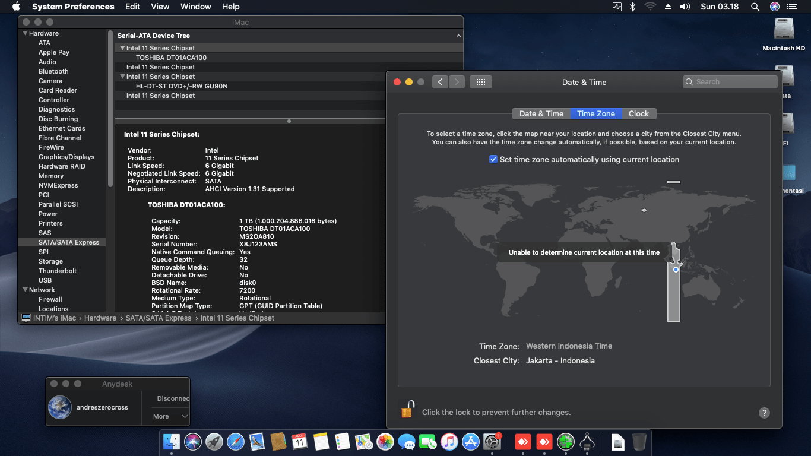The height and width of the screenshot is (456, 811).
Task: Open Launchpad rocket icon in Dock
Action: point(214,442)
